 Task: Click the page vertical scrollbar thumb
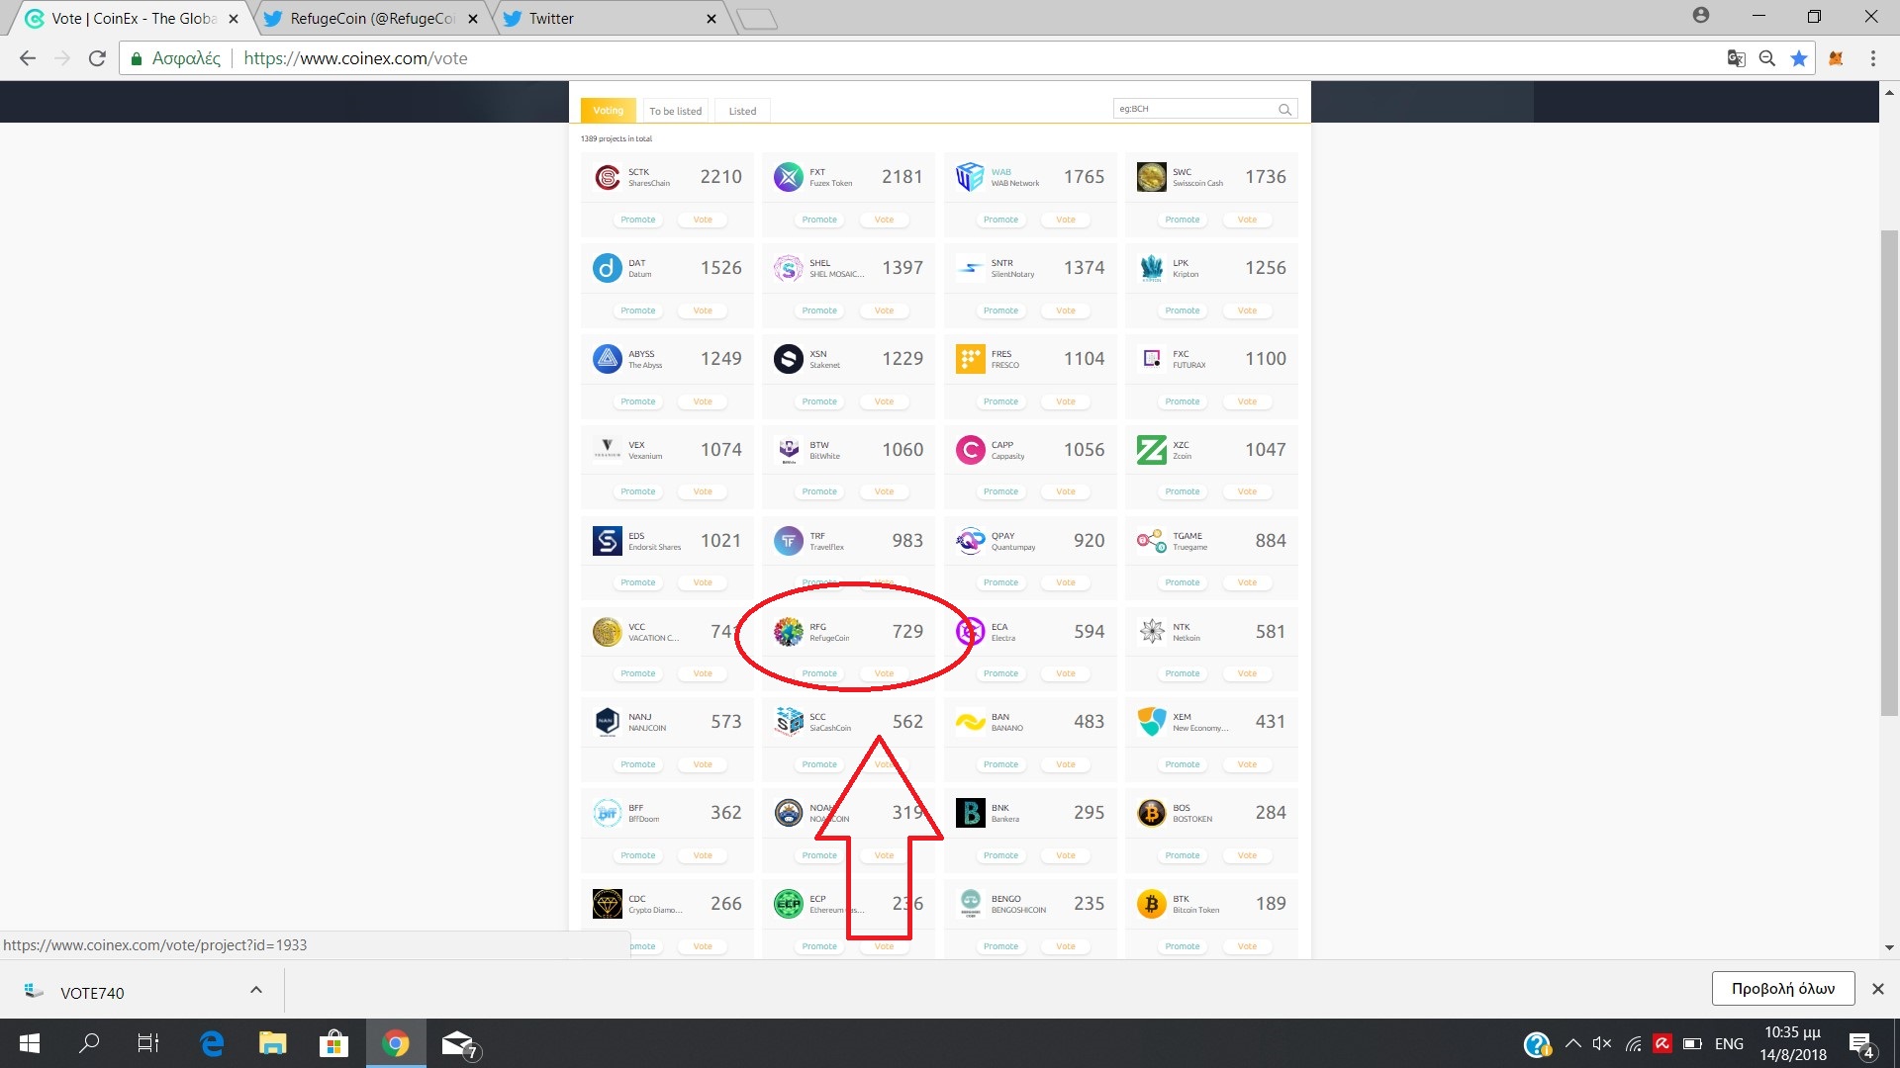(1889, 473)
